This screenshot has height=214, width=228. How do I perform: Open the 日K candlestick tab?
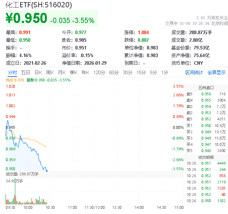[38, 72]
